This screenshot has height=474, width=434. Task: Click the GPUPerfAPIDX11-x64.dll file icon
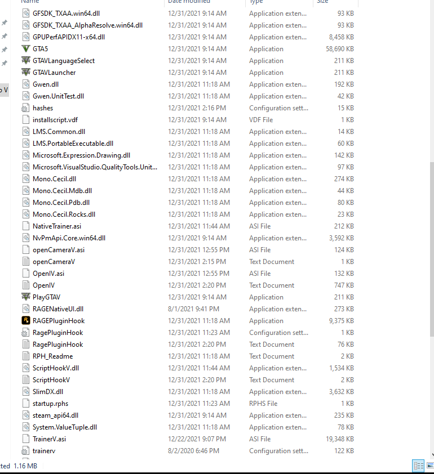(26, 37)
